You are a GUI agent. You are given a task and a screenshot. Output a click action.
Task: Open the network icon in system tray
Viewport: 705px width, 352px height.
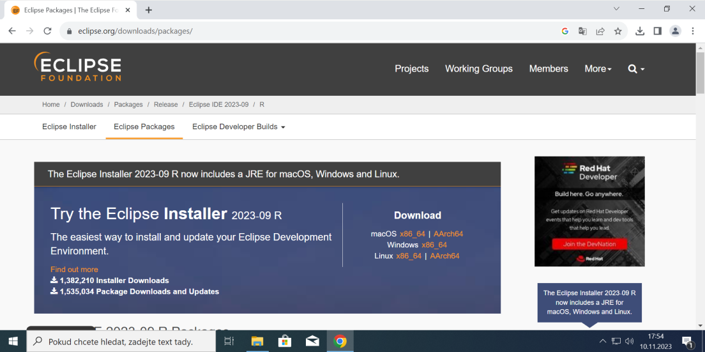pos(616,341)
